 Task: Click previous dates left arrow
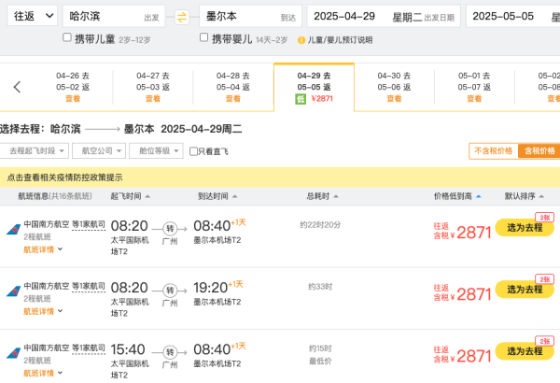click(x=17, y=87)
